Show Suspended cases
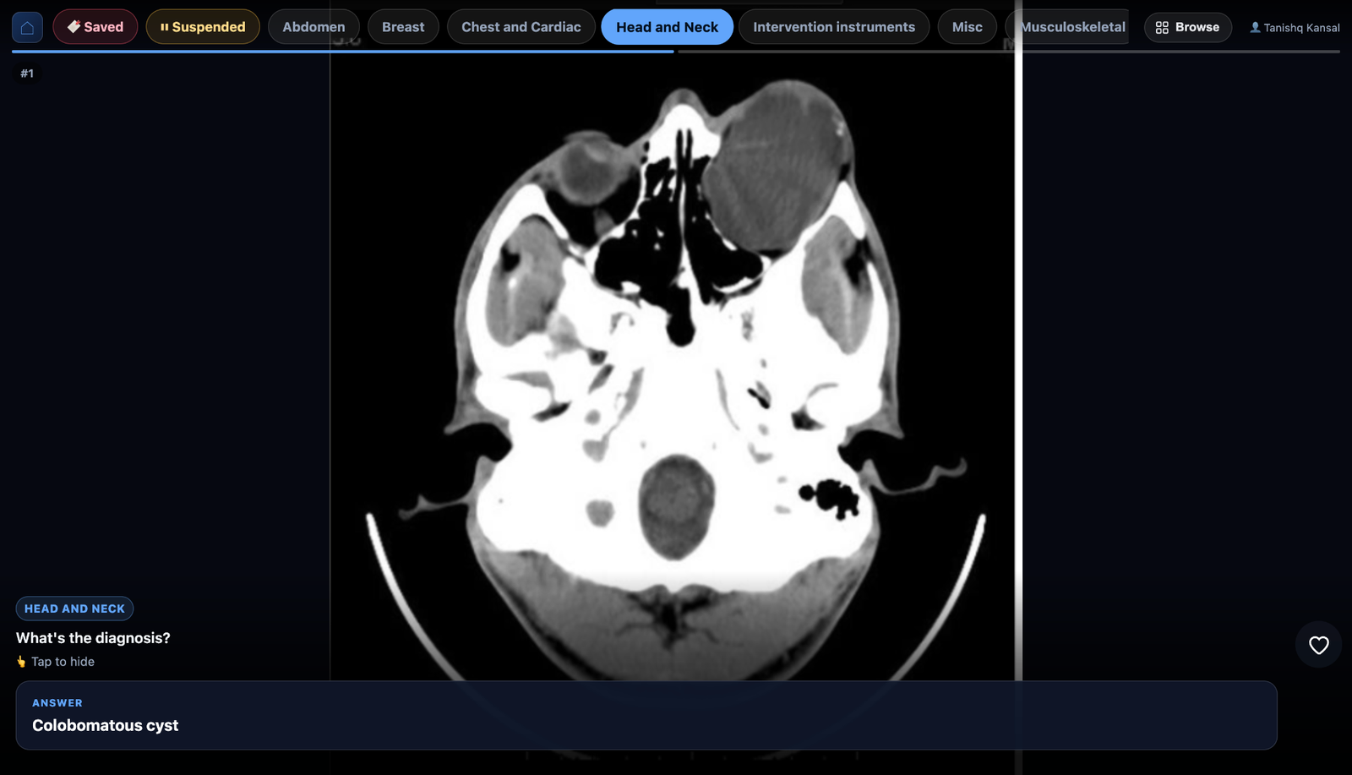 (203, 27)
